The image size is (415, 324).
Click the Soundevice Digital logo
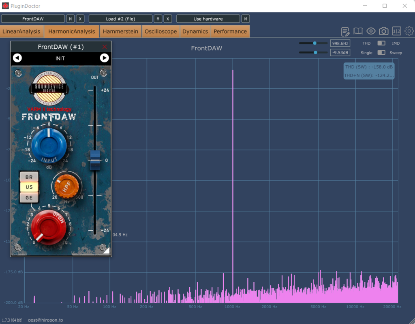coord(49,88)
